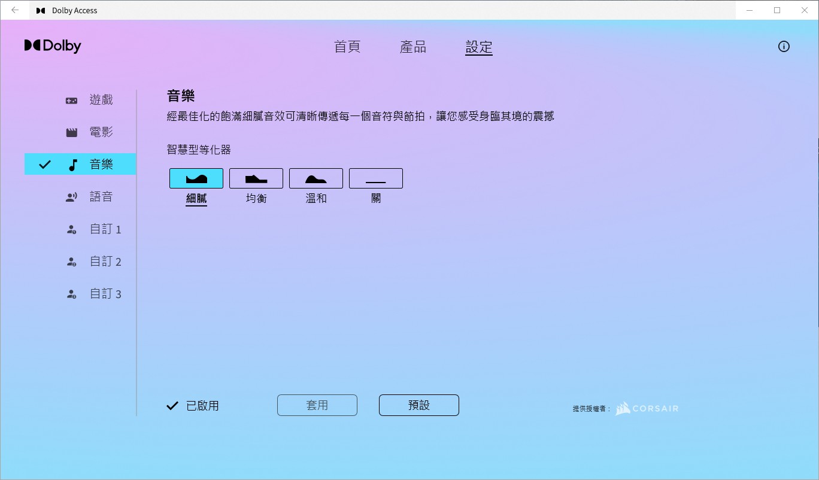Select the 語音 profile label

(x=101, y=197)
